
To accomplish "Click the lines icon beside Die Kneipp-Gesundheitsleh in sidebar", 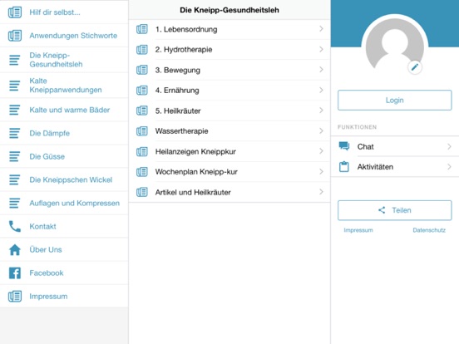I will [15, 60].
